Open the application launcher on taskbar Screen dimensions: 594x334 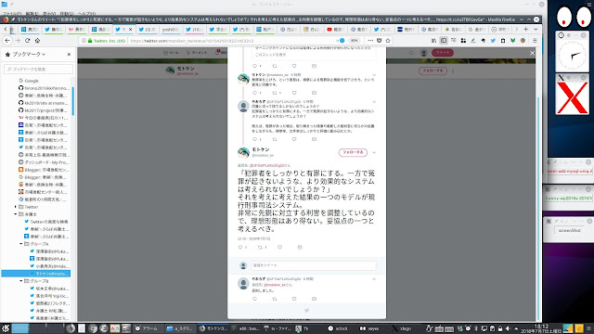pos(6,328)
